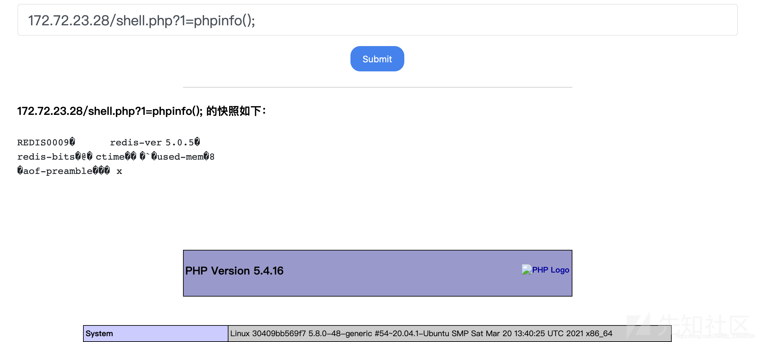Click the REDIS0009 output text
The width and height of the screenshot is (758, 342).
click(x=46, y=142)
